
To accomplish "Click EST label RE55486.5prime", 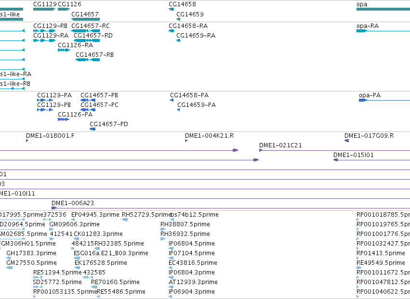I will tap(121, 292).
